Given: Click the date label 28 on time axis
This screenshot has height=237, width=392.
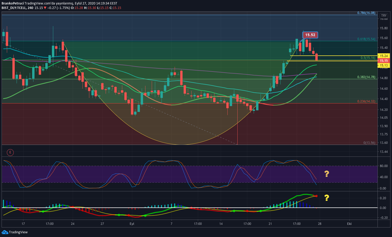Looking at the screenshot, I should point(320,224).
